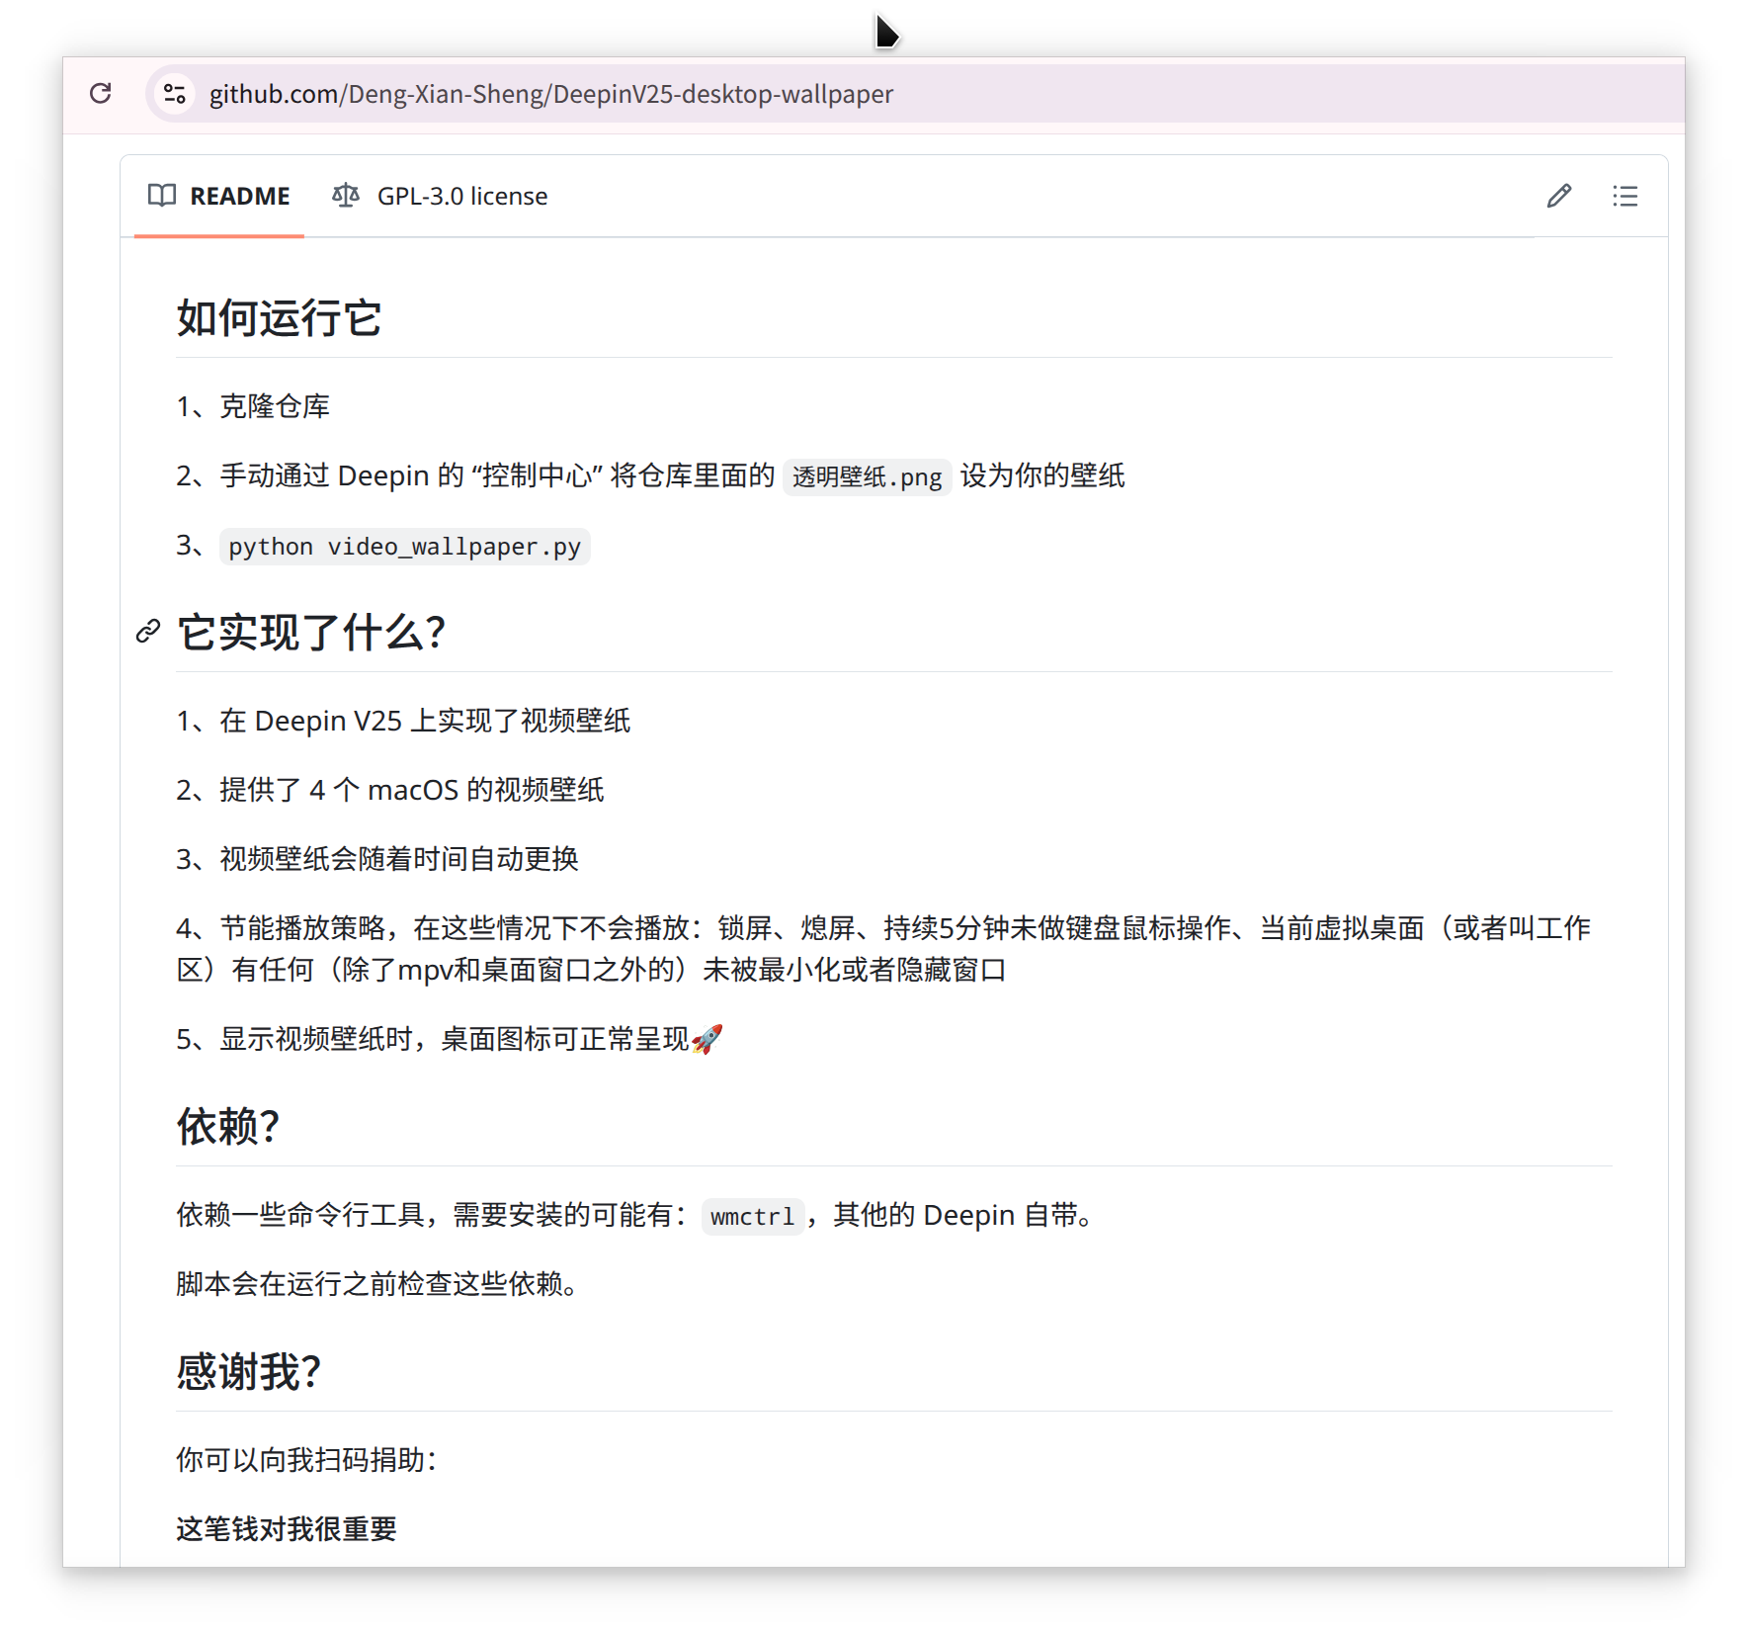Reload the page with the refresh icon
The image size is (1748, 1636).
[x=100, y=93]
